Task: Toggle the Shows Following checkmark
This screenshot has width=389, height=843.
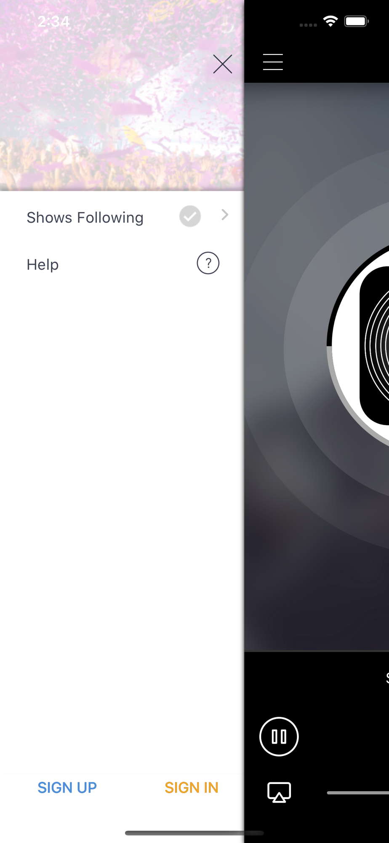Action: (x=190, y=216)
